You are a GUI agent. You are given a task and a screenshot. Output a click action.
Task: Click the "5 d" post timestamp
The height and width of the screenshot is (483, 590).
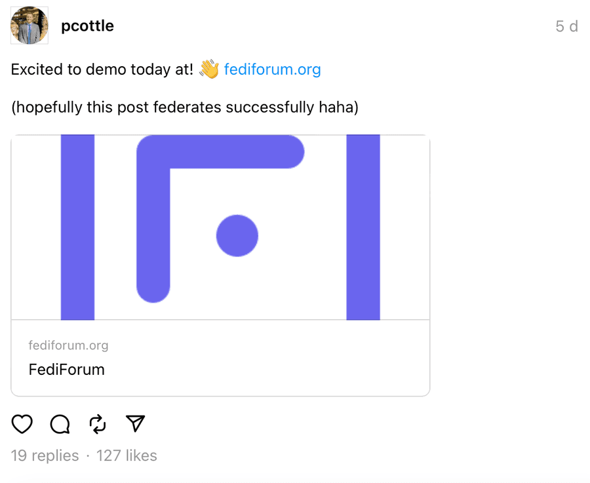[x=566, y=27]
